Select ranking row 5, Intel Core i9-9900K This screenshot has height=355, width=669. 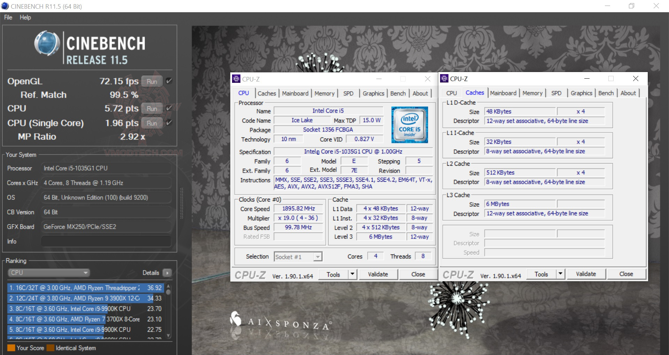click(85, 330)
